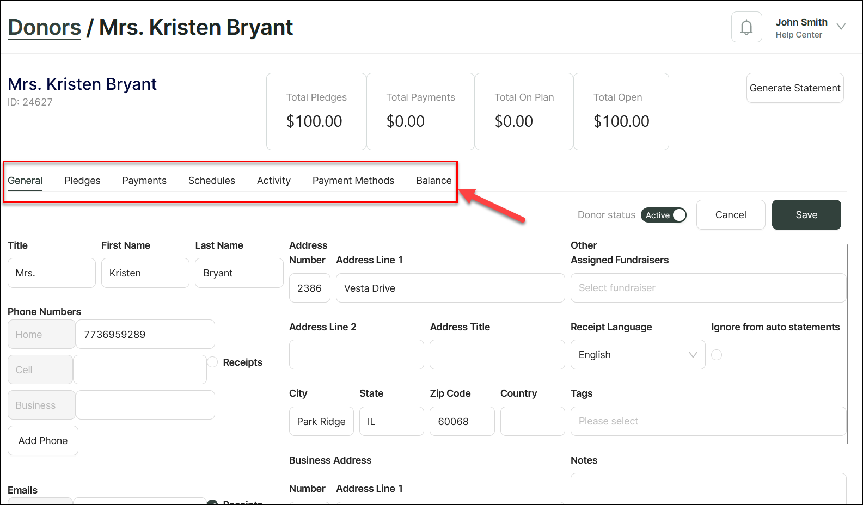Image resolution: width=863 pixels, height=505 pixels.
Task: Select the Activity tab
Action: click(x=273, y=181)
